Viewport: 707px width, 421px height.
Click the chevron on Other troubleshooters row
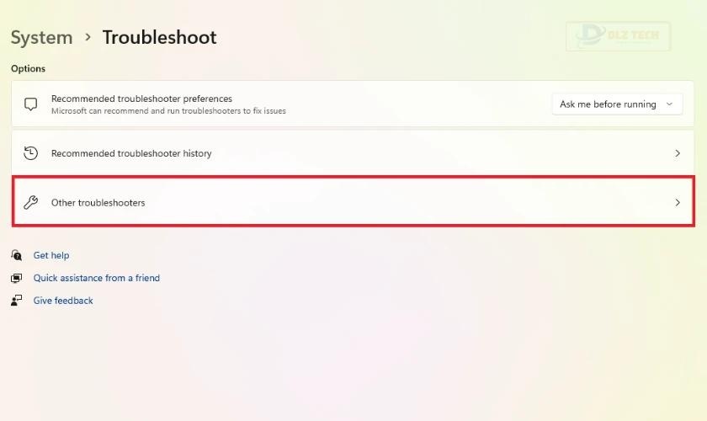click(x=678, y=203)
